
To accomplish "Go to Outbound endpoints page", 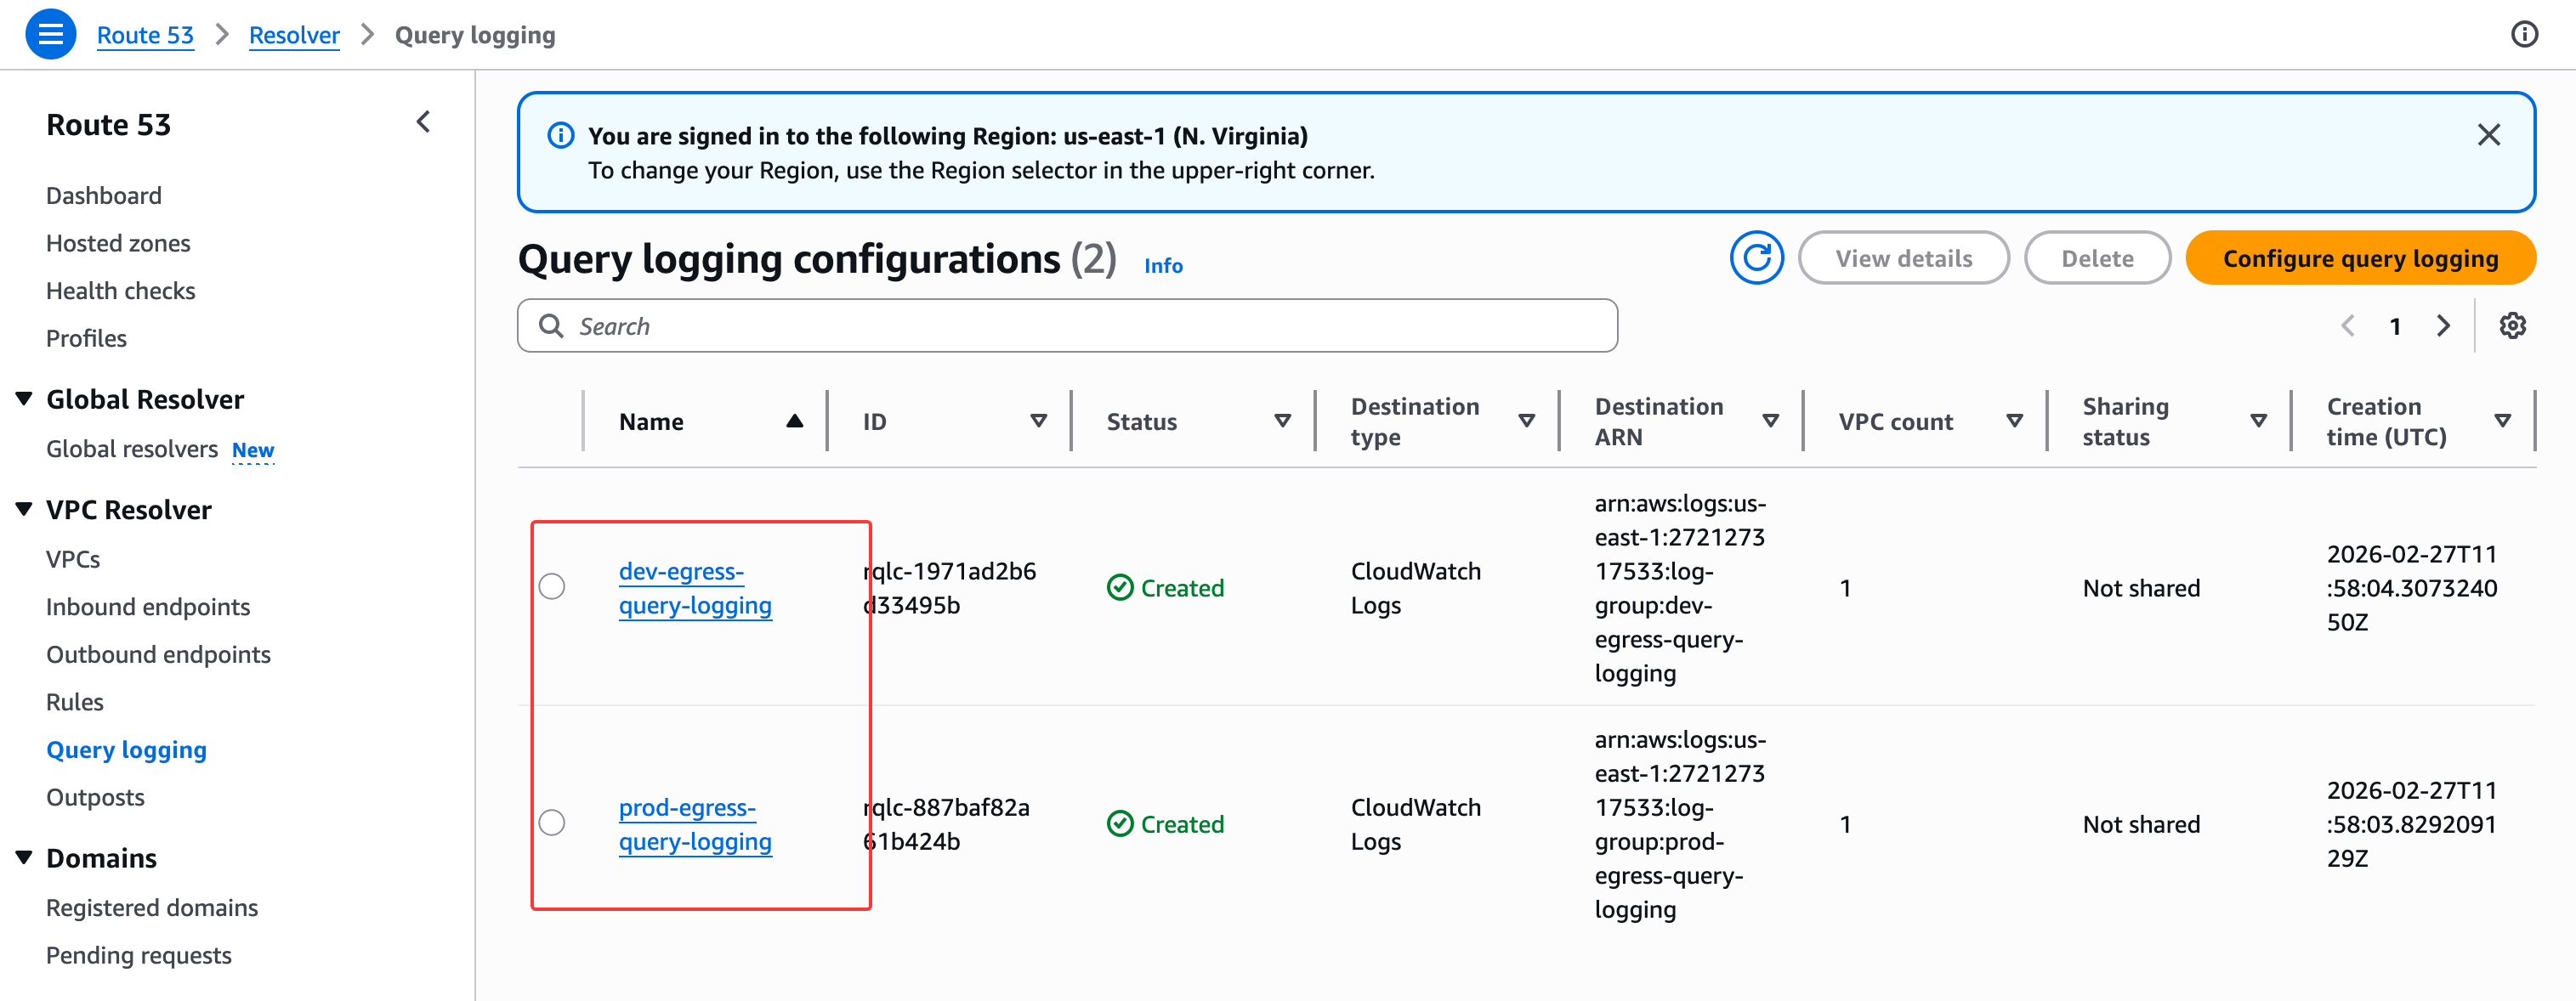I will (x=158, y=654).
